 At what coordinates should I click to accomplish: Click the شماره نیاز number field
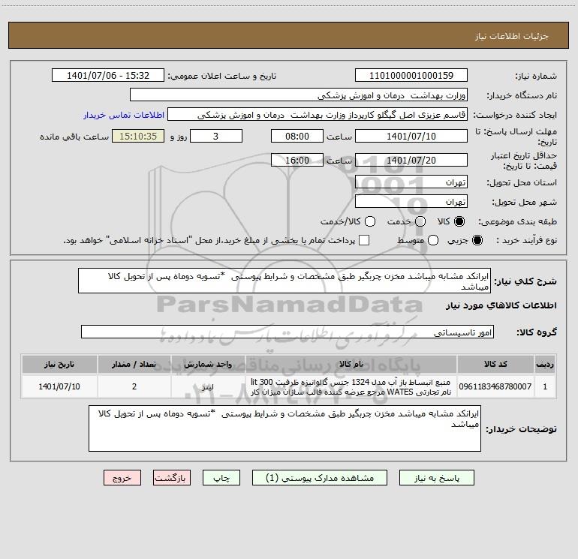click(411, 75)
